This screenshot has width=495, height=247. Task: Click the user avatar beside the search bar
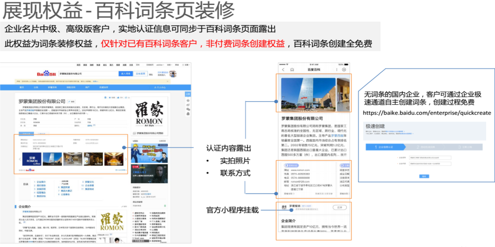click(173, 74)
